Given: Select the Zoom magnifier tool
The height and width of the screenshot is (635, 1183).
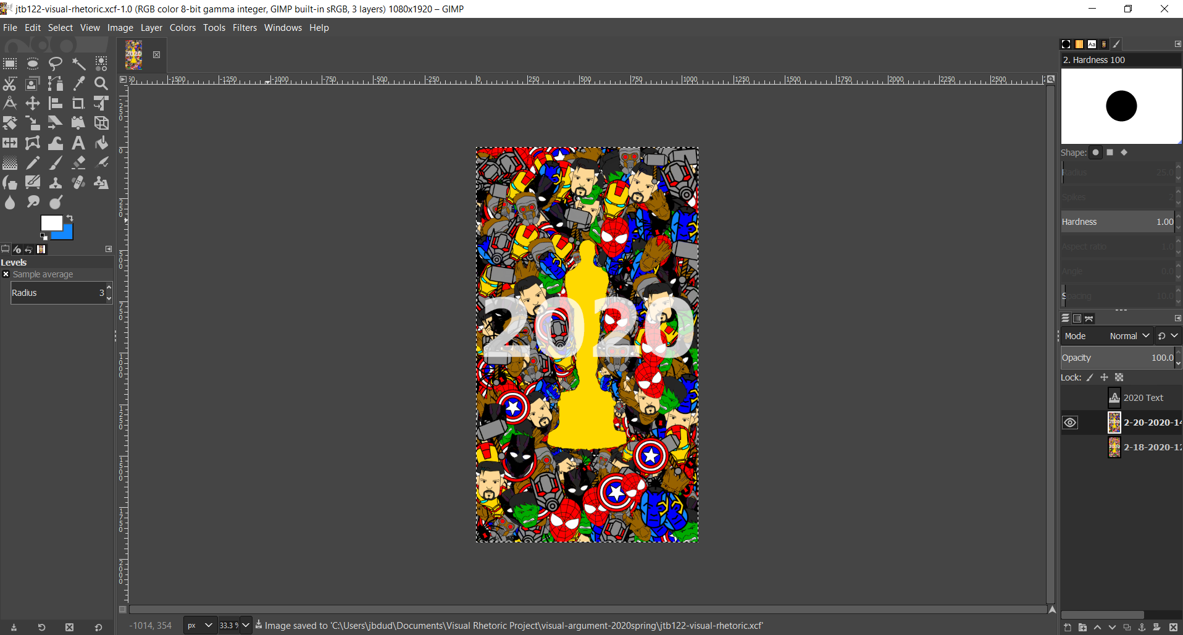Looking at the screenshot, I should tap(101, 83).
